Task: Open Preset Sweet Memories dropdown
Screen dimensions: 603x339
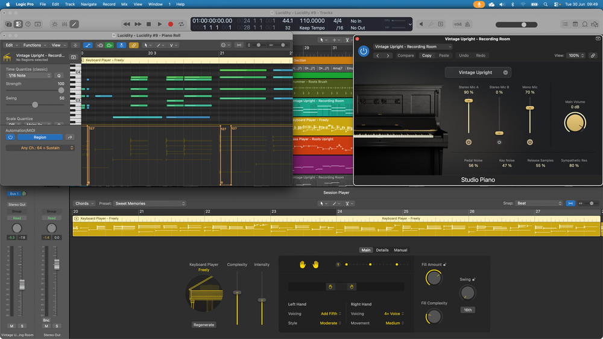Action: (x=150, y=203)
